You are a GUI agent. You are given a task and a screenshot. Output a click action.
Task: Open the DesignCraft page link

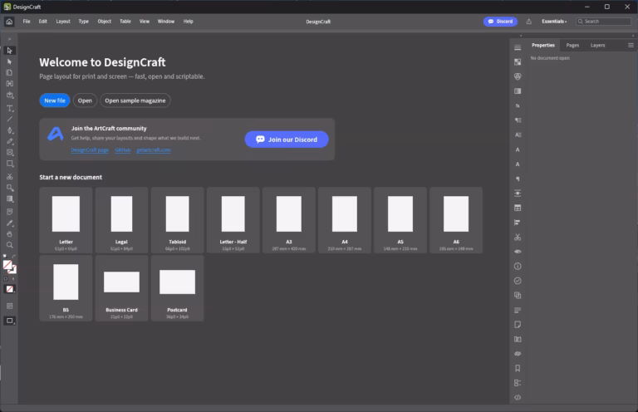coord(90,150)
